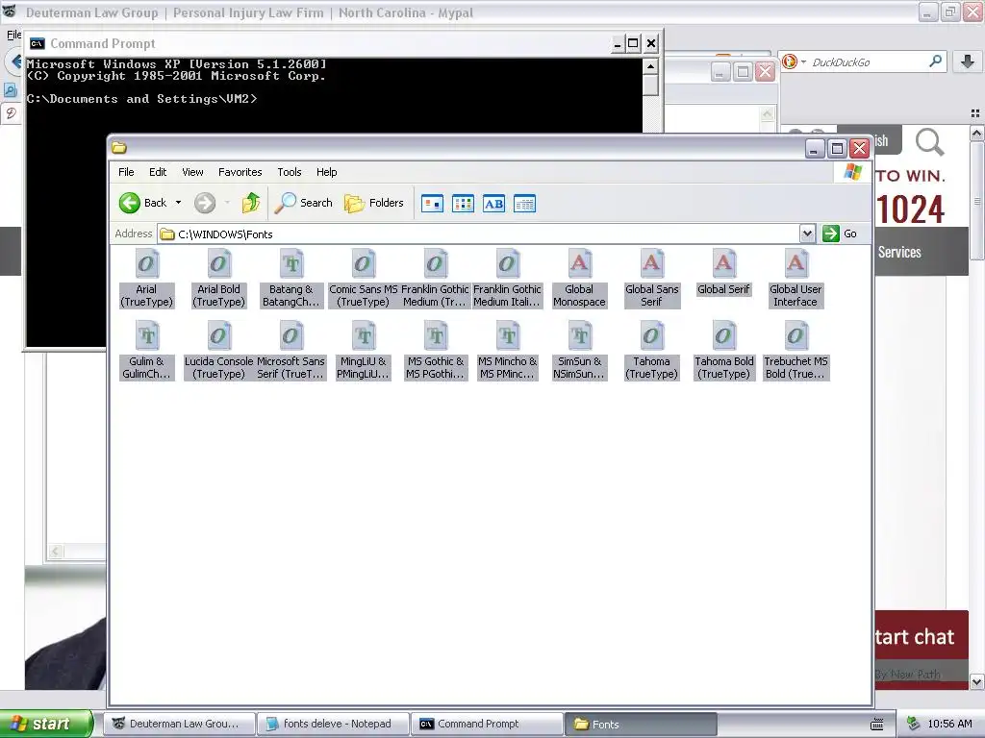This screenshot has width=985, height=738.
Task: Switch to Deuterman Law Group taskbar button
Action: point(181,724)
